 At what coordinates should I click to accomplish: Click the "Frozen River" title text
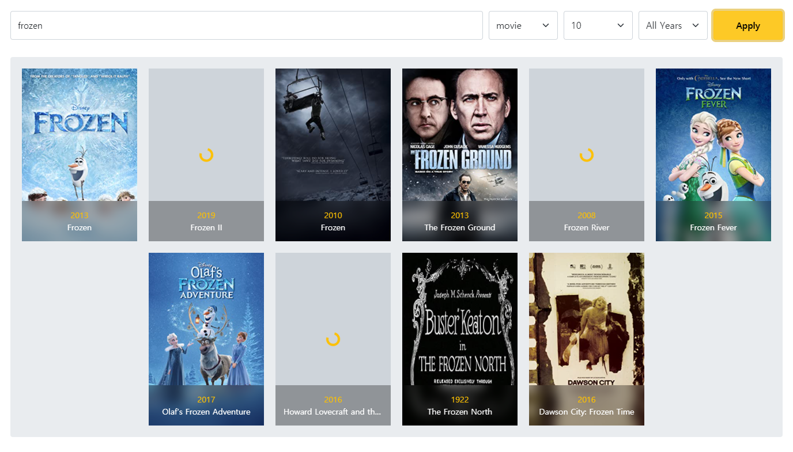(x=587, y=227)
